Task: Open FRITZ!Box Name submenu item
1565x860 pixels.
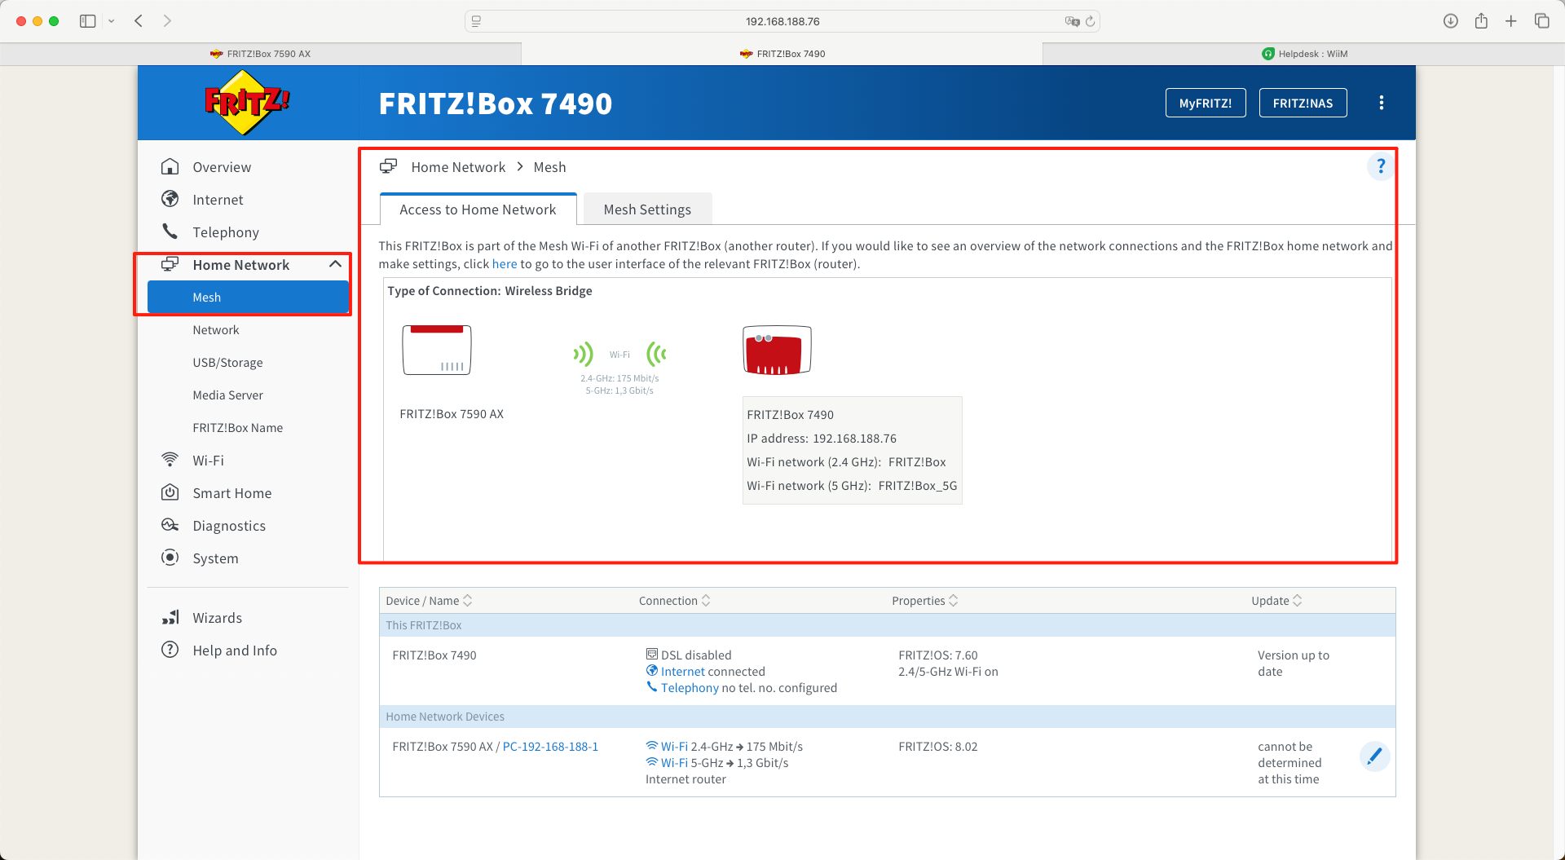Action: pos(237,427)
